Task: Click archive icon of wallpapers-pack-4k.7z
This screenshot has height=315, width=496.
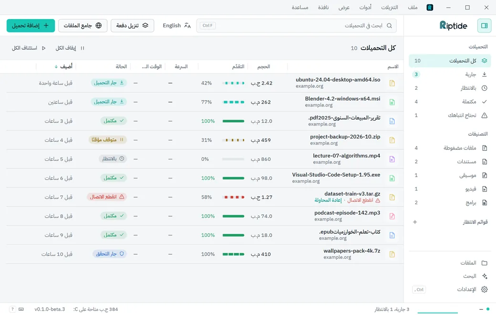Action: 392,254
